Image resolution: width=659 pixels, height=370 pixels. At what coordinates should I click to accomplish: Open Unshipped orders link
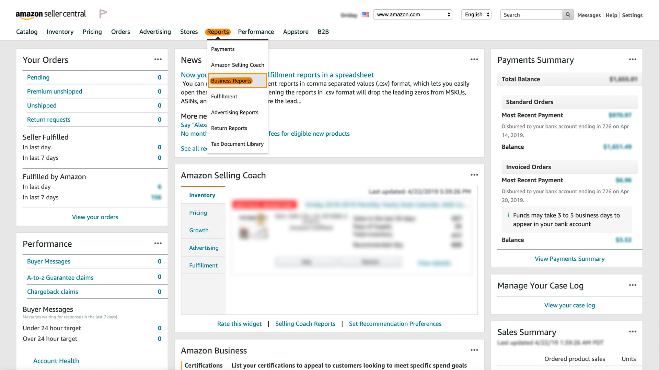[x=42, y=106]
